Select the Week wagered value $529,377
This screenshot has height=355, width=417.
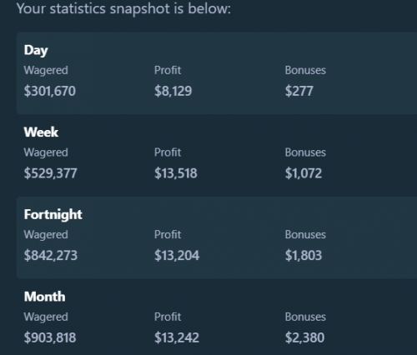pyautogui.click(x=50, y=173)
